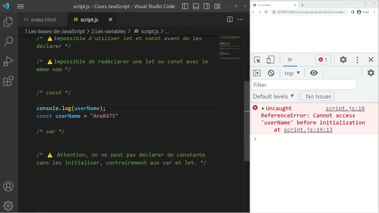Show the console sidebar
The image size is (379, 213).
[257, 73]
